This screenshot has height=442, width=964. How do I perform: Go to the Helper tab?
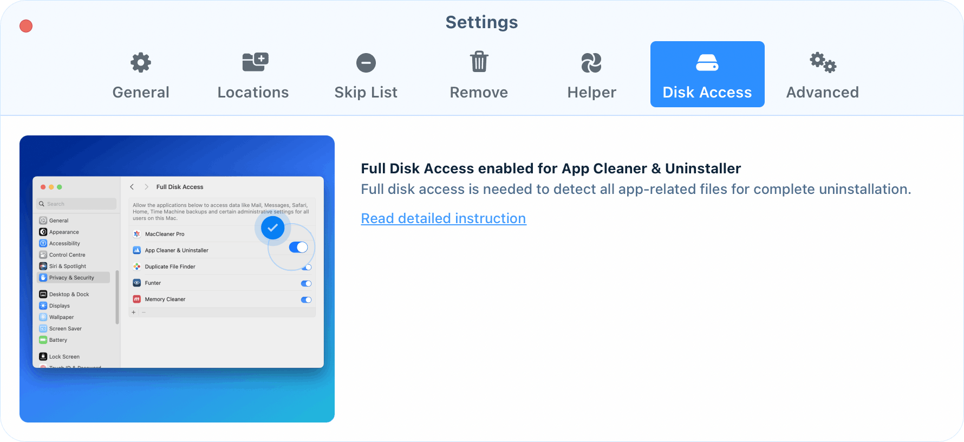point(591,75)
